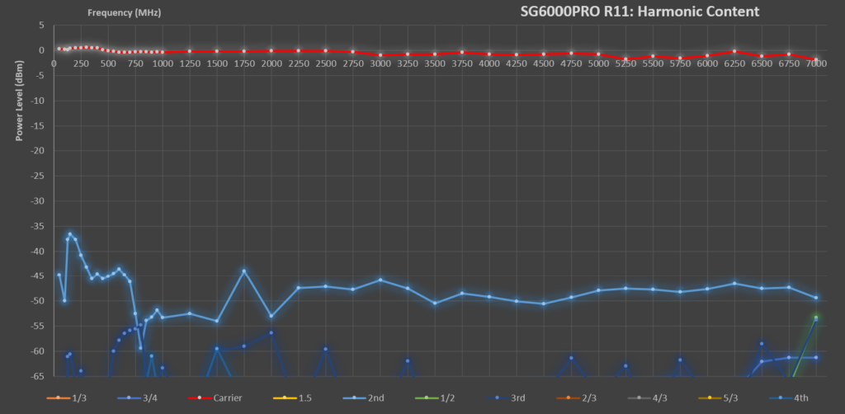The image size is (845, 414).
Task: Click the 7000 label on the frequency axis
Action: click(815, 64)
